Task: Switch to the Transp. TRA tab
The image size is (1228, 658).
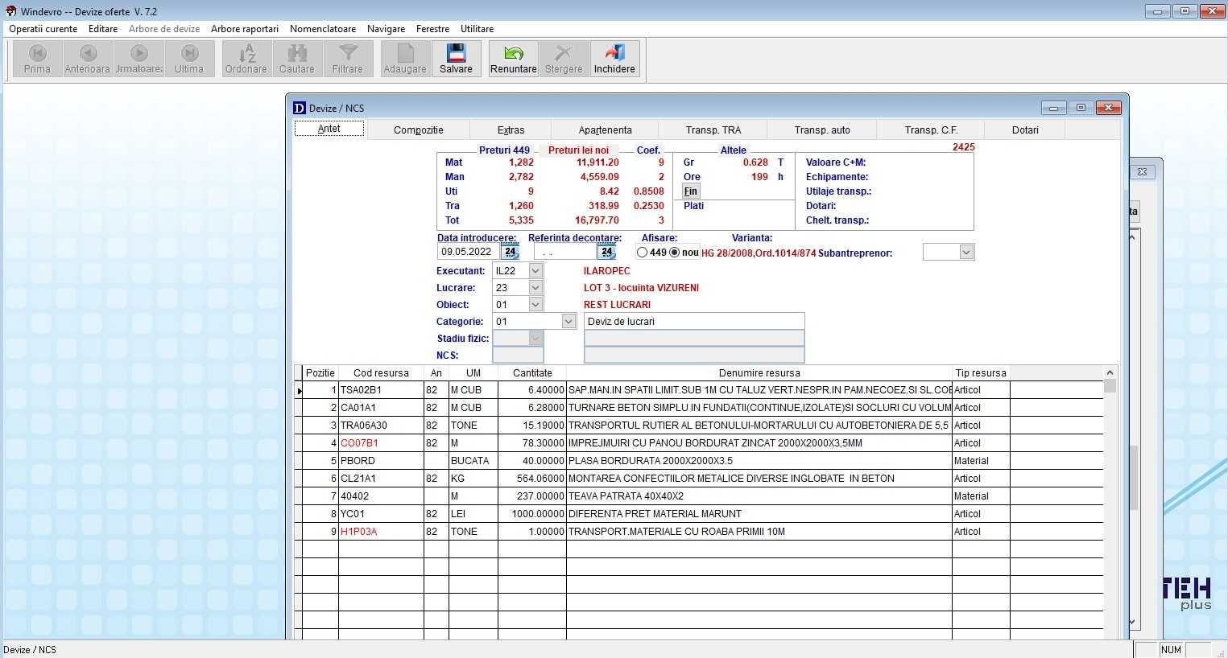Action: [713, 130]
